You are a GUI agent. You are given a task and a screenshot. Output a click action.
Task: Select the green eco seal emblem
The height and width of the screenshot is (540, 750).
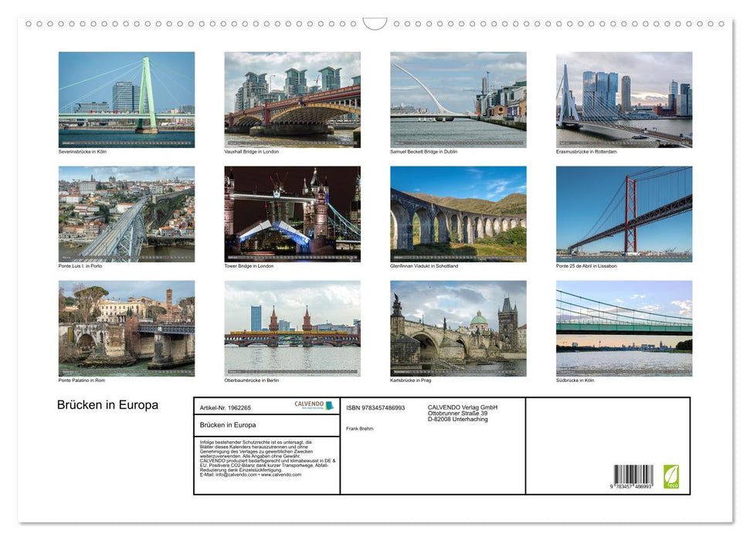pos(671,478)
